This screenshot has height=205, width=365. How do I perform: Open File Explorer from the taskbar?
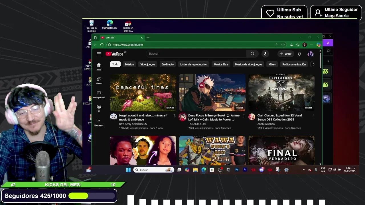[x=195, y=170]
